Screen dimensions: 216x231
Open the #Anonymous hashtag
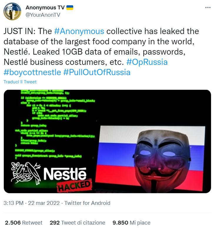(x=79, y=31)
